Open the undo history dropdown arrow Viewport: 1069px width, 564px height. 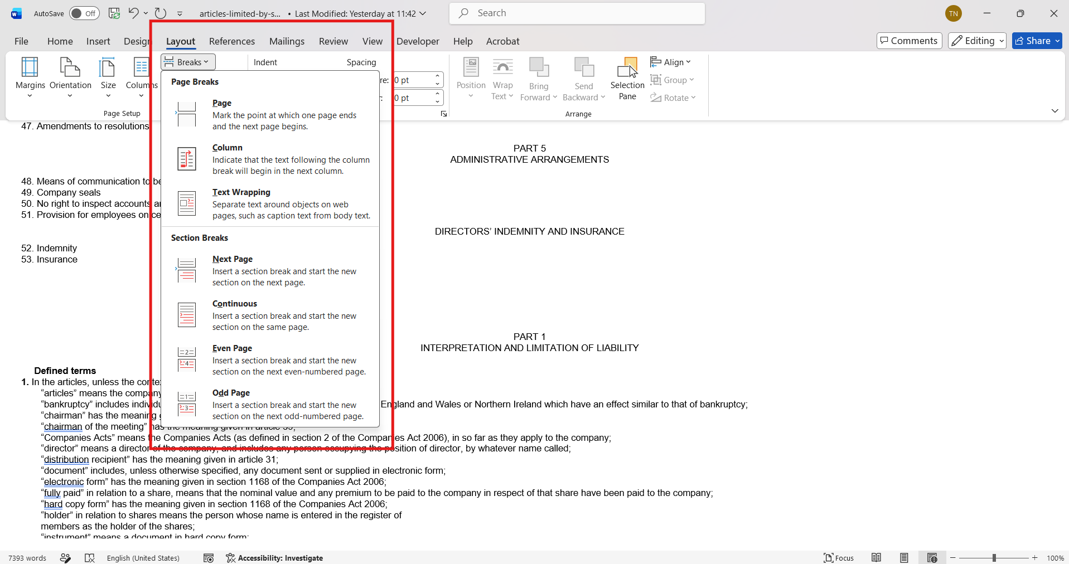tap(146, 13)
